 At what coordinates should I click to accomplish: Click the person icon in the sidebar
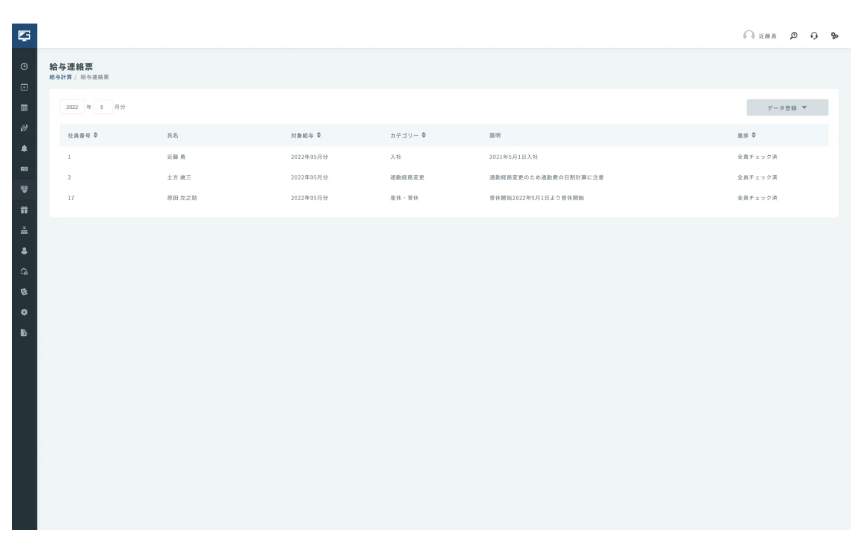point(24,251)
